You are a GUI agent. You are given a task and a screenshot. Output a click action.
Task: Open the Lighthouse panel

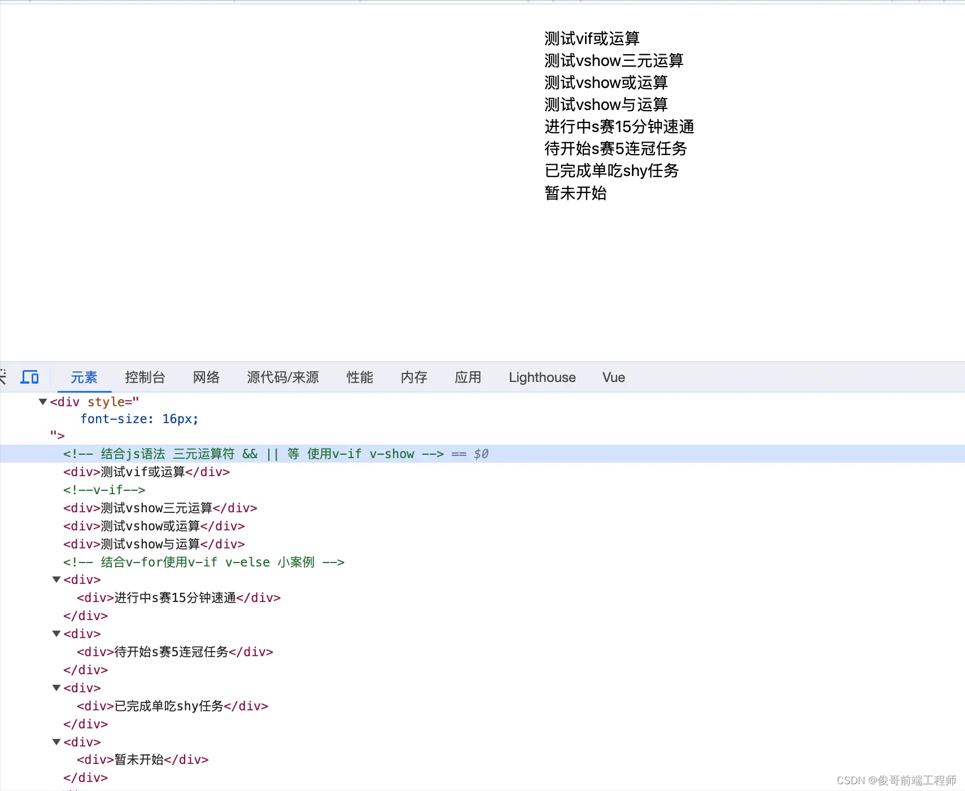pyautogui.click(x=542, y=378)
